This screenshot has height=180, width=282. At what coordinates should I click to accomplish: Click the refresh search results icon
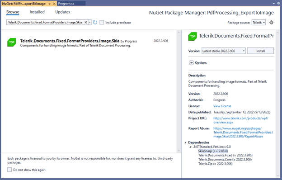95,22
